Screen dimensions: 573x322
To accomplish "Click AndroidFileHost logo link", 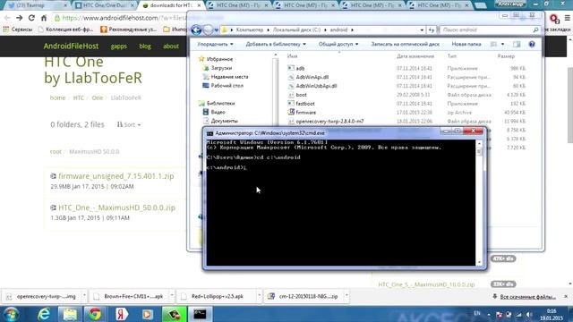I will [71, 47].
